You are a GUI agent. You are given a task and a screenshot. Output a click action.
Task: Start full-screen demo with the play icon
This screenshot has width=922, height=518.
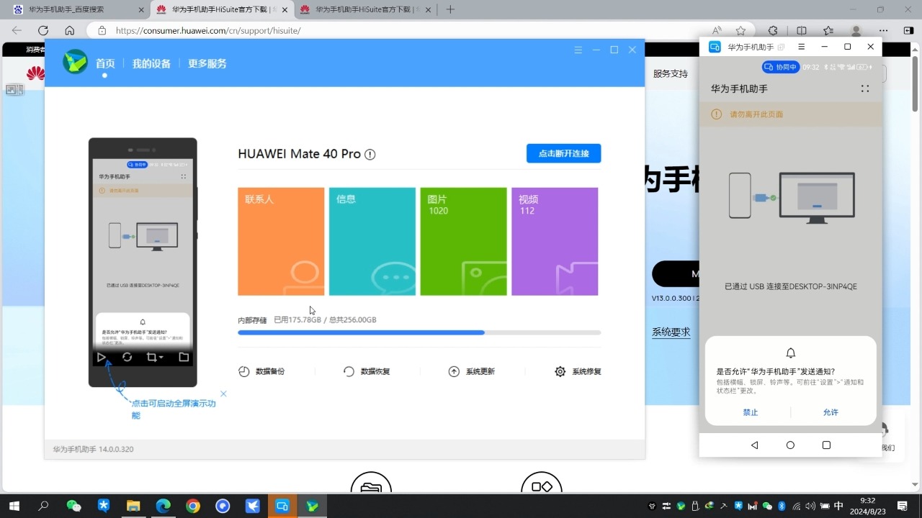point(102,357)
